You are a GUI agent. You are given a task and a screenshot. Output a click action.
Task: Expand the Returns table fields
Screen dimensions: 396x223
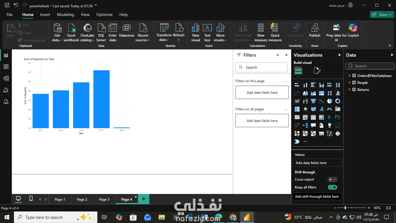(349, 89)
